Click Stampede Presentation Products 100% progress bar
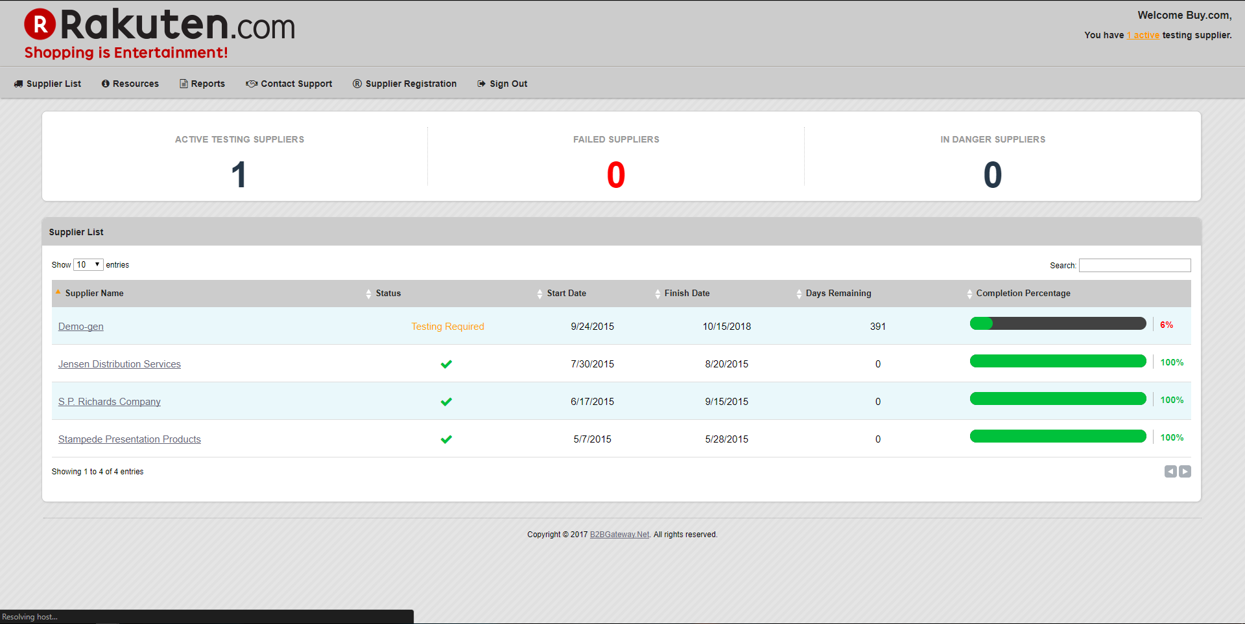The height and width of the screenshot is (624, 1245). tap(1058, 436)
